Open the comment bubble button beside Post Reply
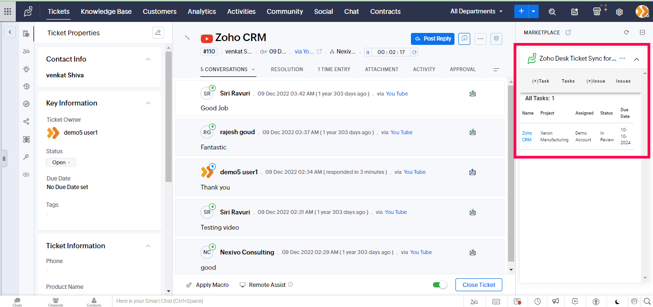Screen dimensions: 653x307 click(464, 39)
